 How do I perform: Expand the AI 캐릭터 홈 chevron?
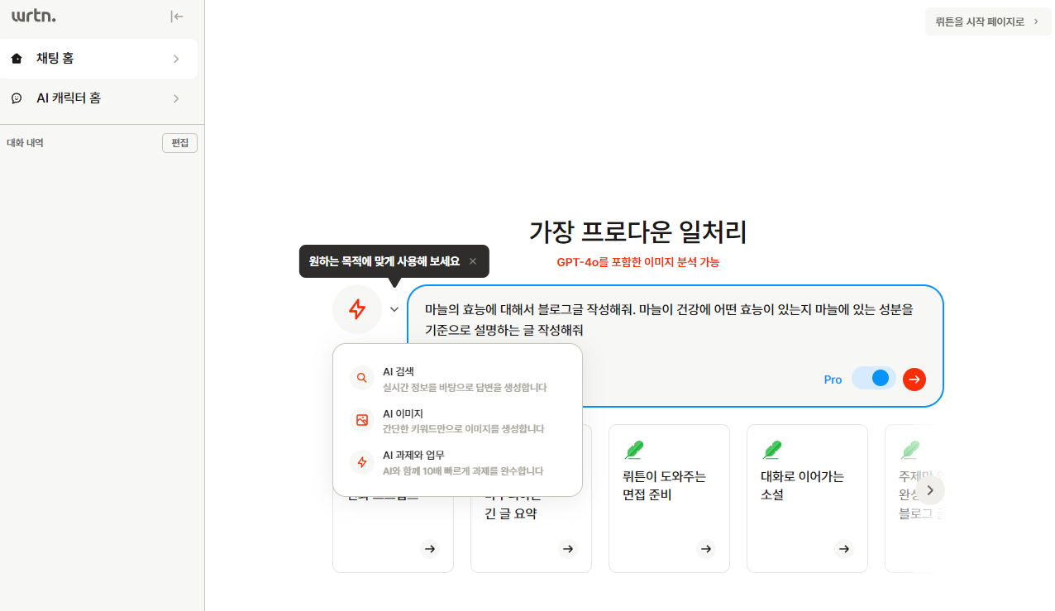coord(176,98)
